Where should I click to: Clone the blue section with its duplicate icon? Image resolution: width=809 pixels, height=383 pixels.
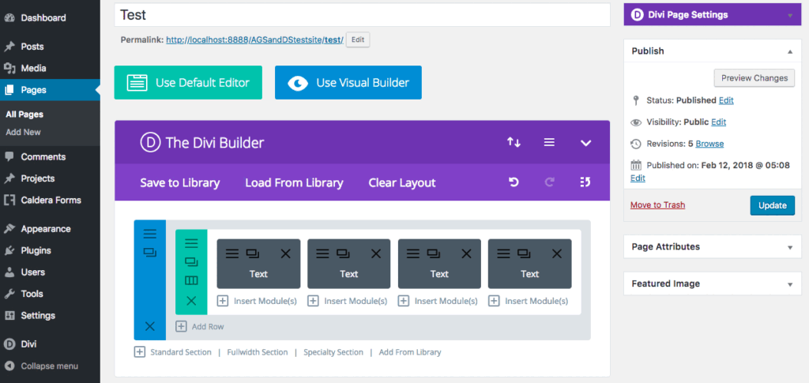coord(149,253)
